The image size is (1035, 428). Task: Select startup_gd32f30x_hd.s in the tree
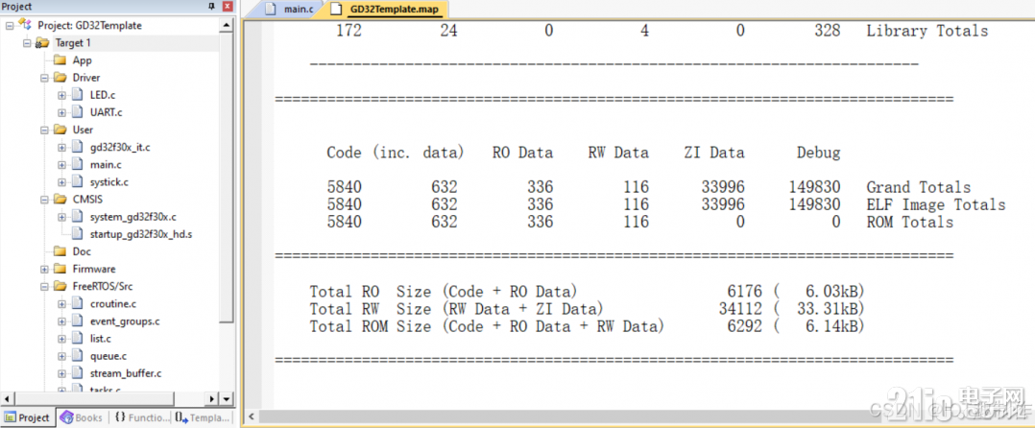point(141,234)
